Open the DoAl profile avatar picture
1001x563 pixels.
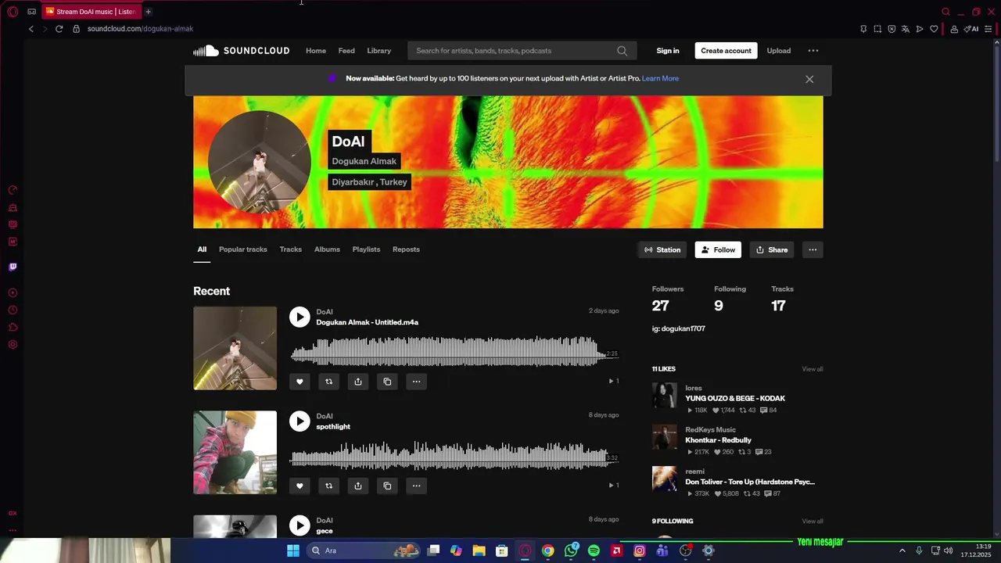click(259, 162)
